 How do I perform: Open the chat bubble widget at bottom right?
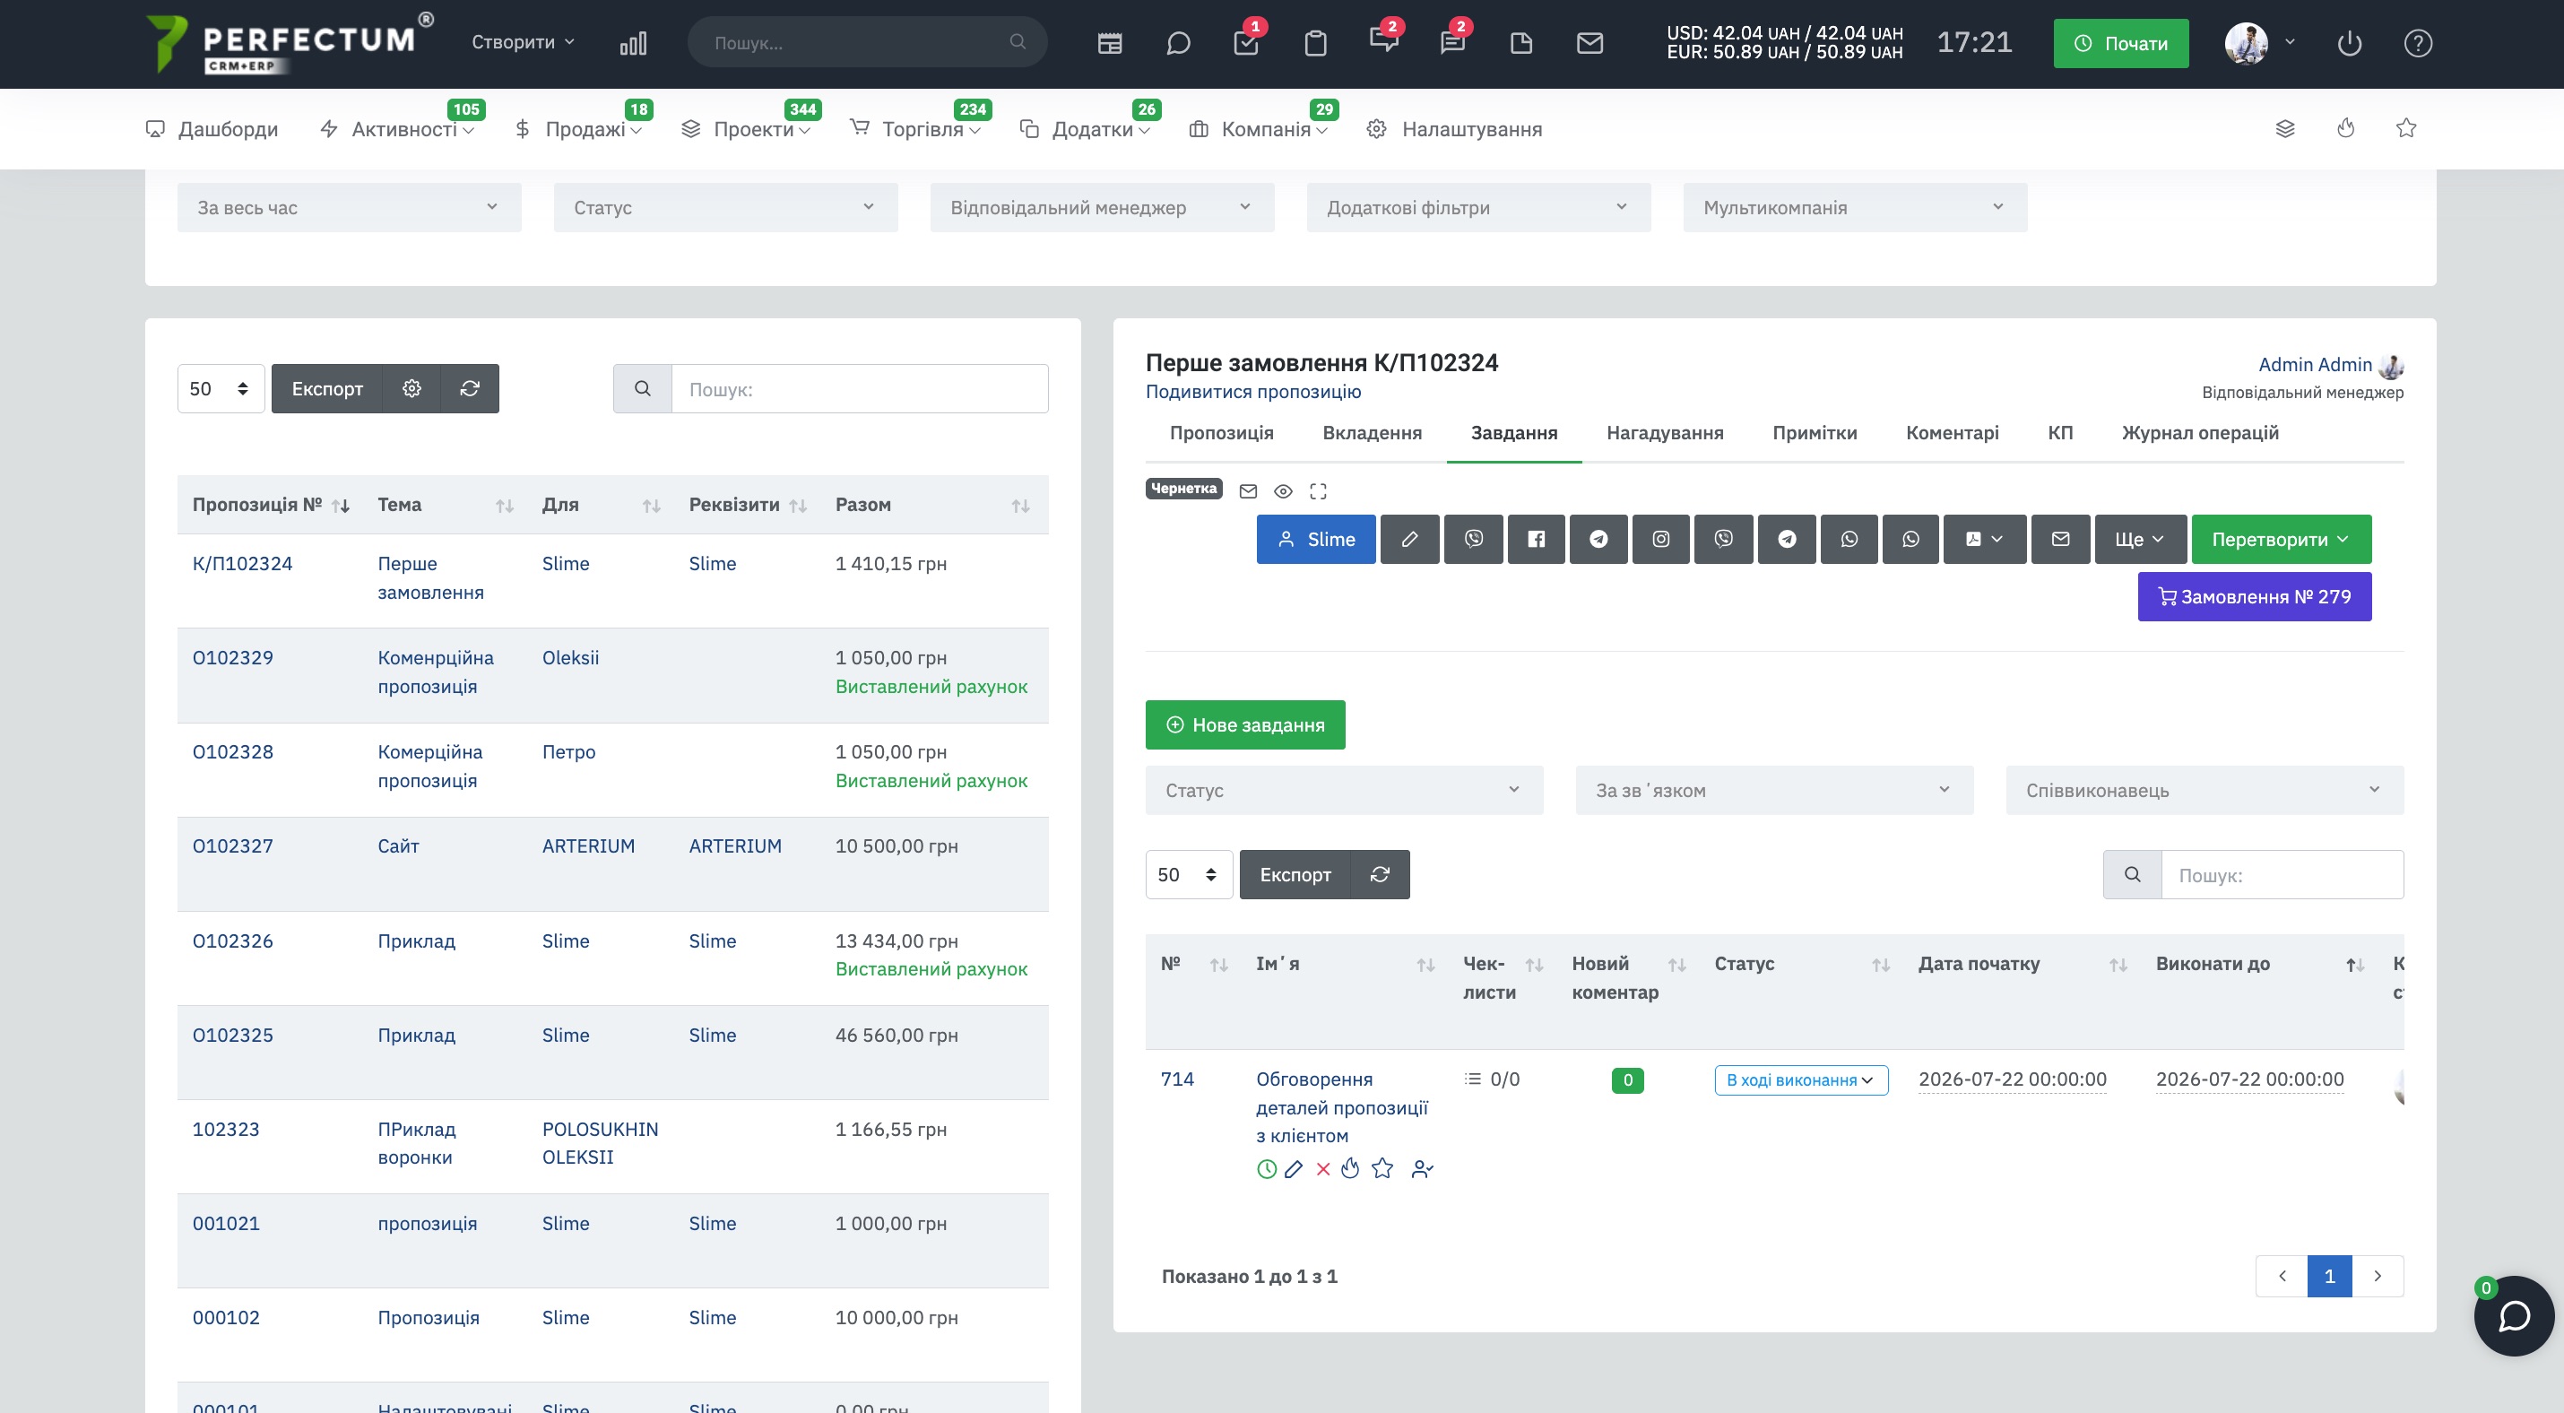point(2514,1316)
